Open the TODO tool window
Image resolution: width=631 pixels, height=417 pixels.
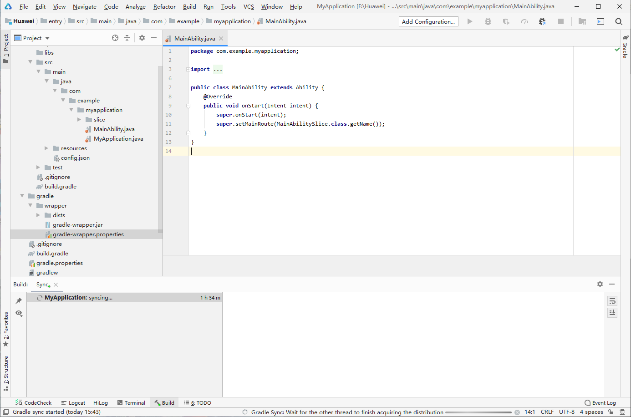click(198, 403)
